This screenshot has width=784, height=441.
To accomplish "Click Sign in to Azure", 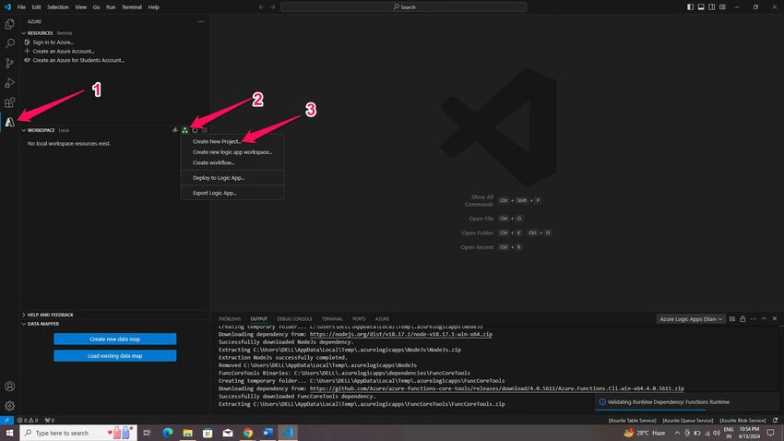I will [53, 42].
